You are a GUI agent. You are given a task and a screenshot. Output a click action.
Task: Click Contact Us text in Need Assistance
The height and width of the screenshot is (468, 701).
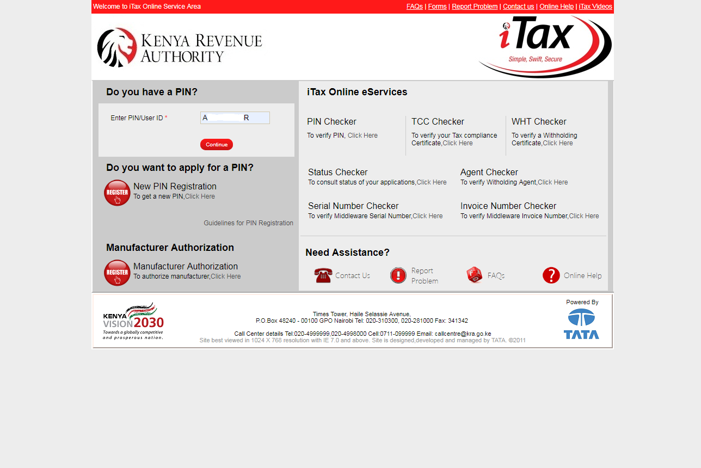pos(353,275)
